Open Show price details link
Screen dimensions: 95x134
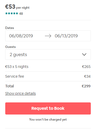point(20,93)
